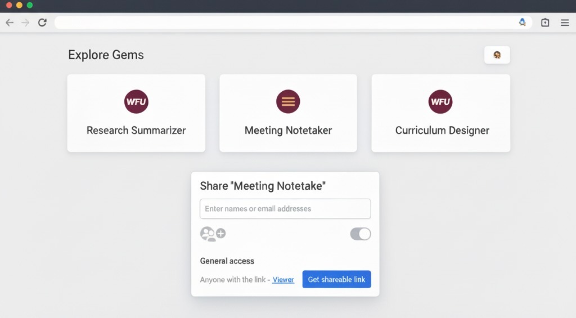Focus the names or email addresses field

(285, 209)
